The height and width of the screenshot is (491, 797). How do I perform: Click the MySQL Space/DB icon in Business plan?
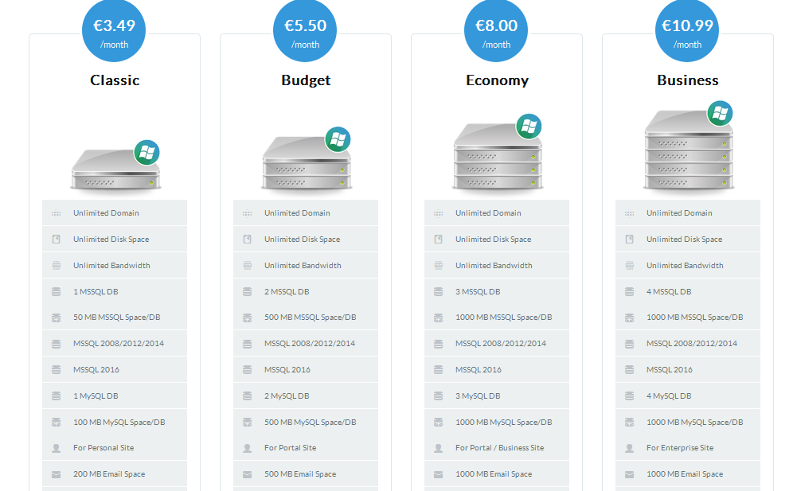tap(629, 423)
